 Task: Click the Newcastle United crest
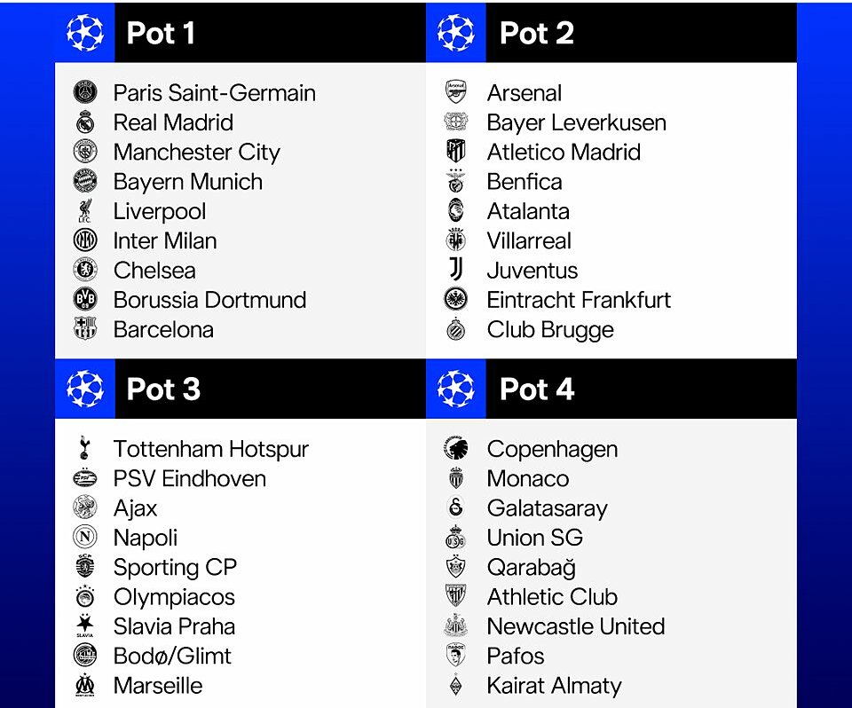pyautogui.click(x=455, y=625)
